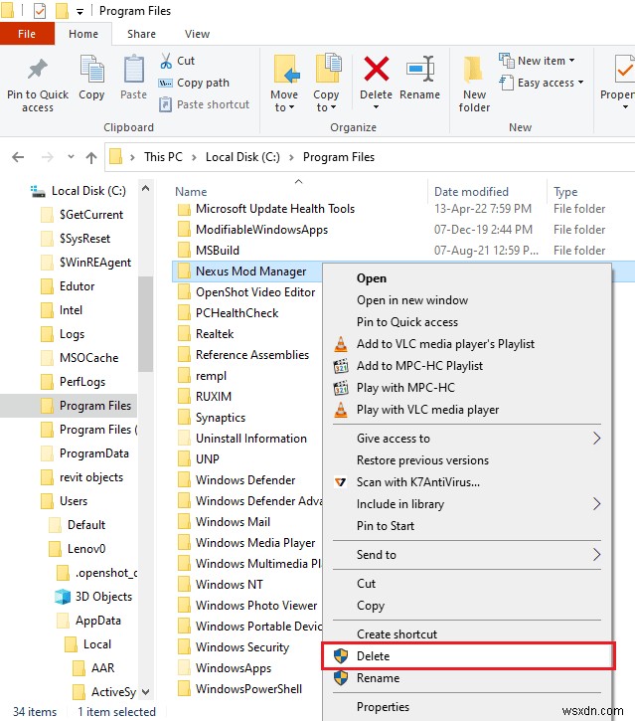635x721 pixels.
Task: Click the New folder ribbon icon
Action: [x=473, y=70]
